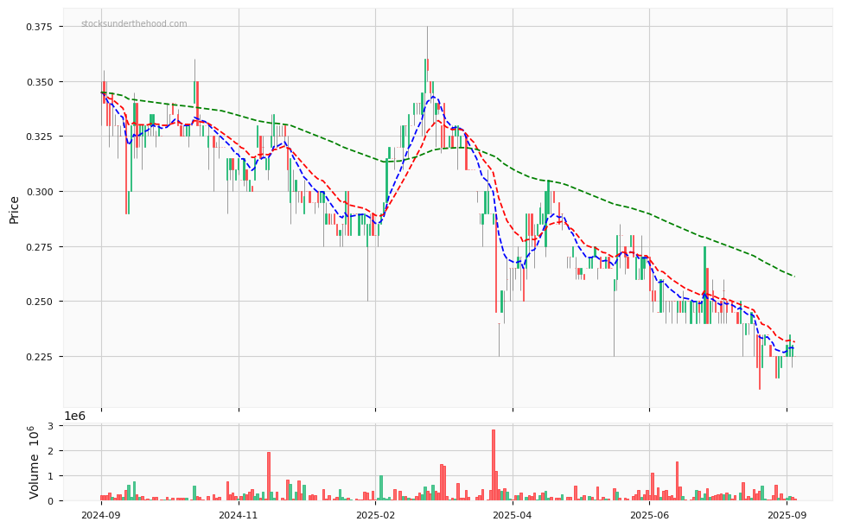Click the 0.250 price axis label

[40, 302]
